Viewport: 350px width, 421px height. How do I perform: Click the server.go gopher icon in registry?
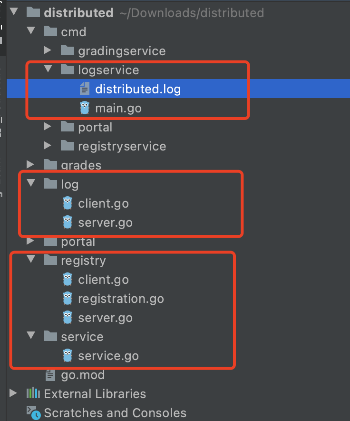(x=67, y=317)
